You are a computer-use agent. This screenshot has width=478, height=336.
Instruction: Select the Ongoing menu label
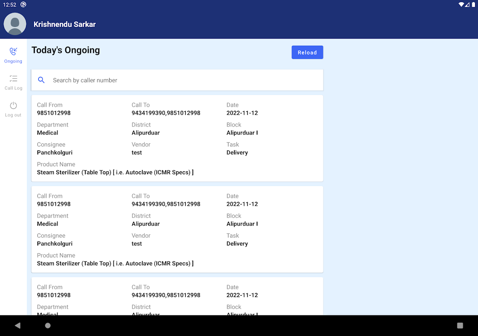click(13, 61)
